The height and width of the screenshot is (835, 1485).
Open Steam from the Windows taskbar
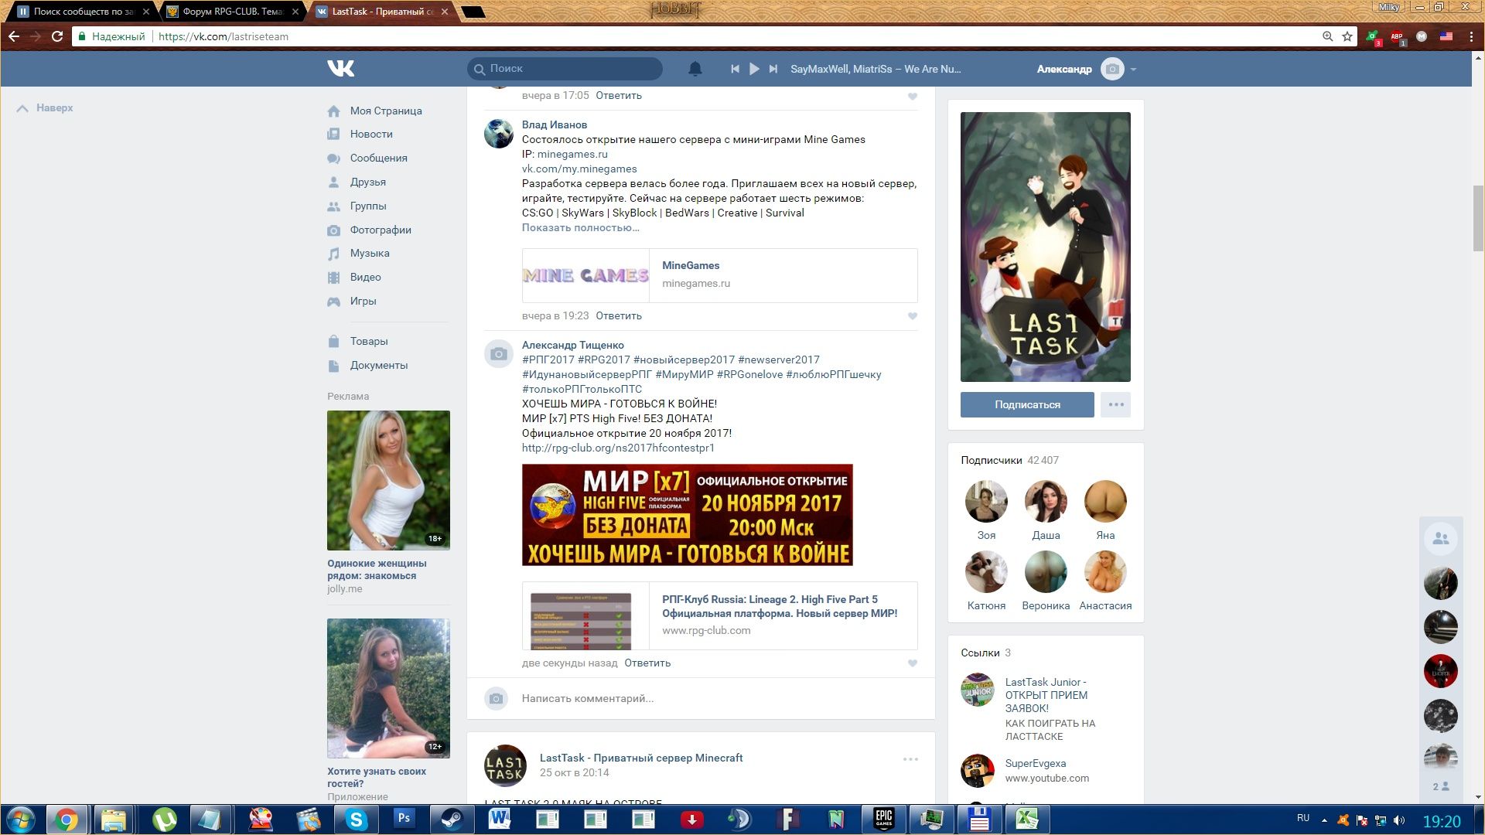tap(452, 819)
